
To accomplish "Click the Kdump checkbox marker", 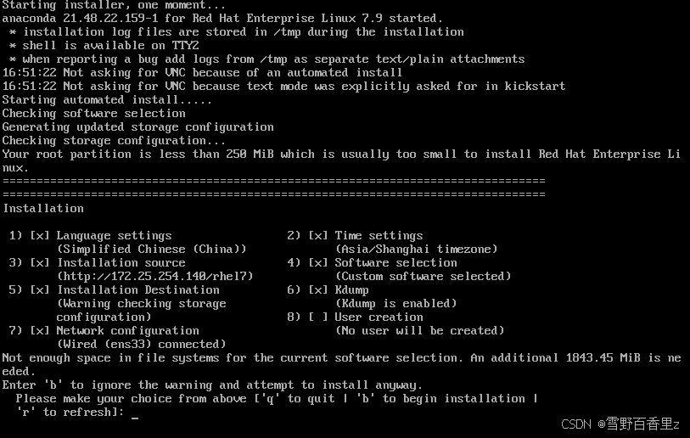I will click(318, 289).
